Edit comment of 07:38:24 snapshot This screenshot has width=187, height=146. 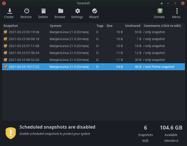(154, 53)
